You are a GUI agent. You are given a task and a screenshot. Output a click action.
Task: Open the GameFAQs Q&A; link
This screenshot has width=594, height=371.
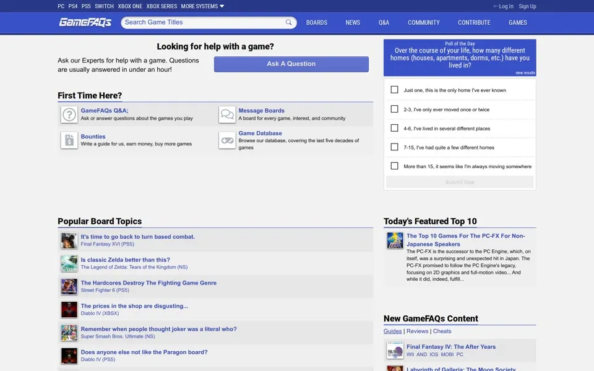coord(105,111)
